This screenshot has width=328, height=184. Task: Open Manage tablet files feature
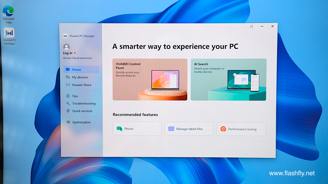click(189, 129)
